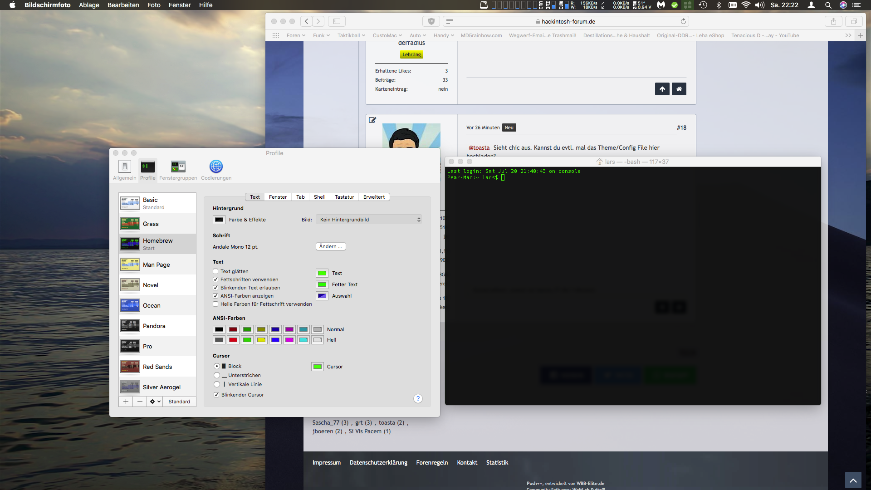
Task: Click the minus button to remove the profile
Action: [140, 402]
